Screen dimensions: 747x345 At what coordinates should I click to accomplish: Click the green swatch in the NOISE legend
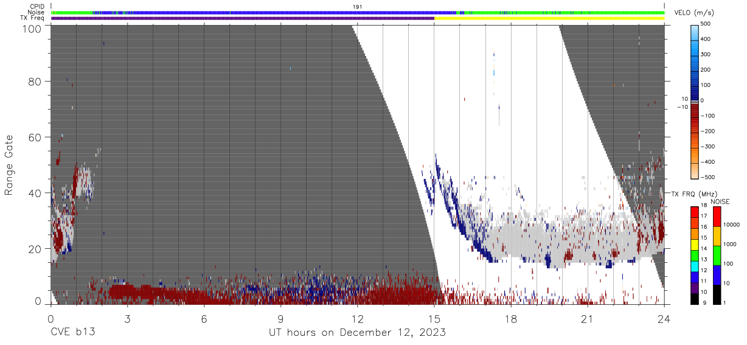(716, 255)
